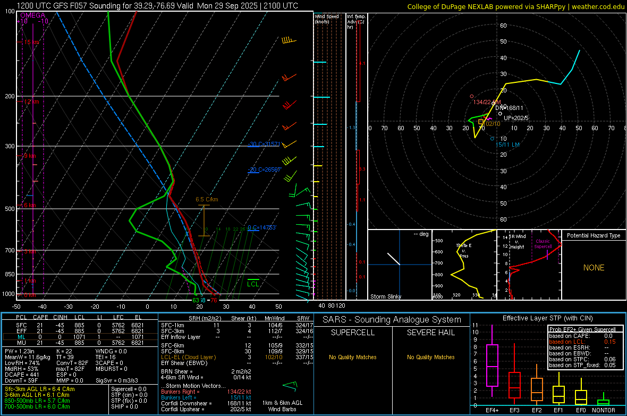Image resolution: width=627 pixels, height=416 pixels.
Task: Select the magenta OMEGA label
Action: [33, 15]
